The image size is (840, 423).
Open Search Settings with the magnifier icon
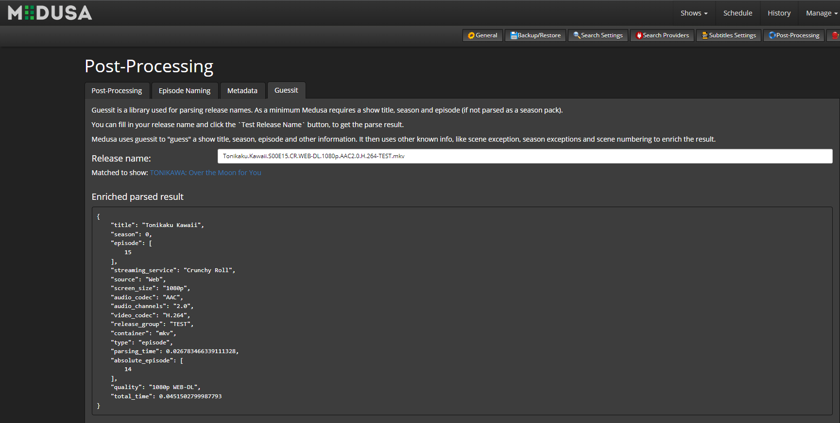click(x=598, y=35)
